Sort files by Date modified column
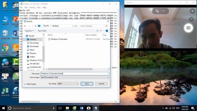This screenshot has height=111, width=197. tap(91, 35)
